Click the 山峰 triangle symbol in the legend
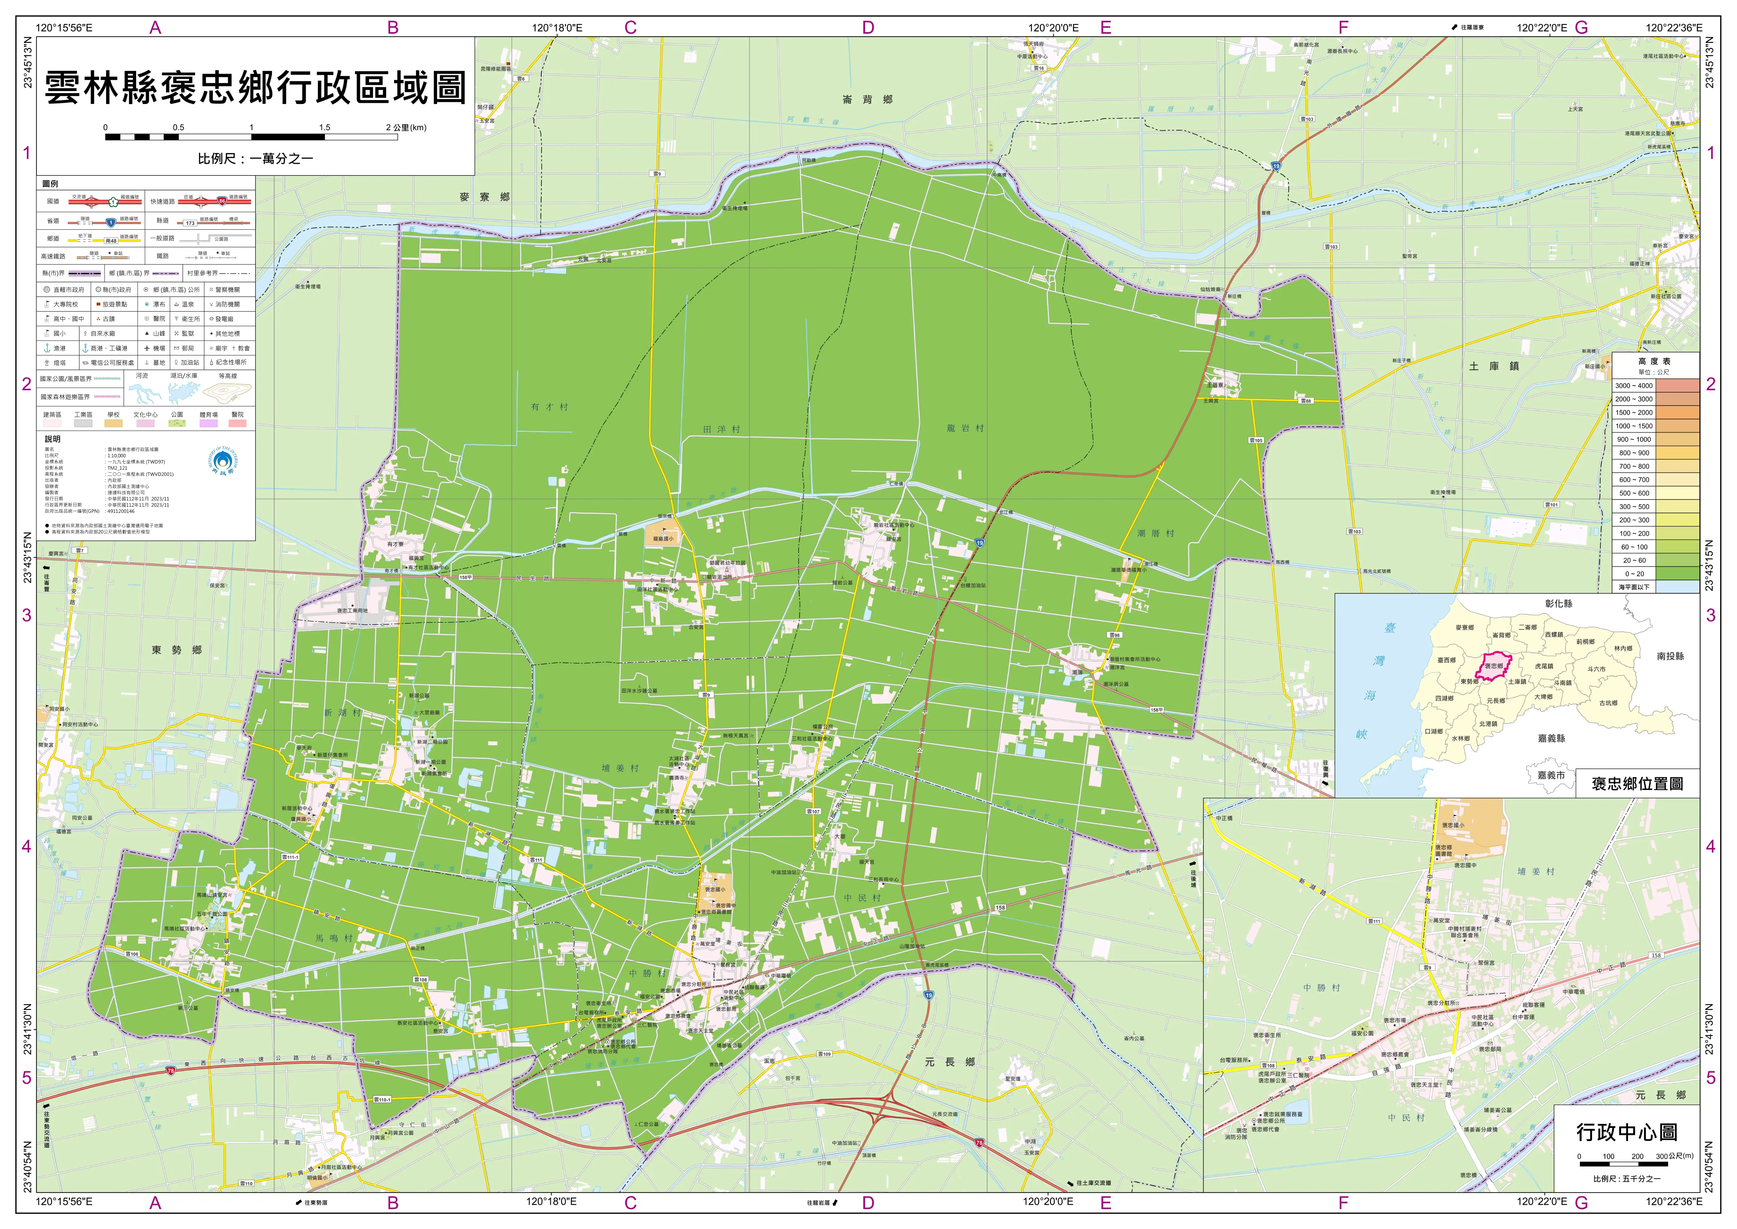This screenshot has height=1229, width=1737. (147, 334)
